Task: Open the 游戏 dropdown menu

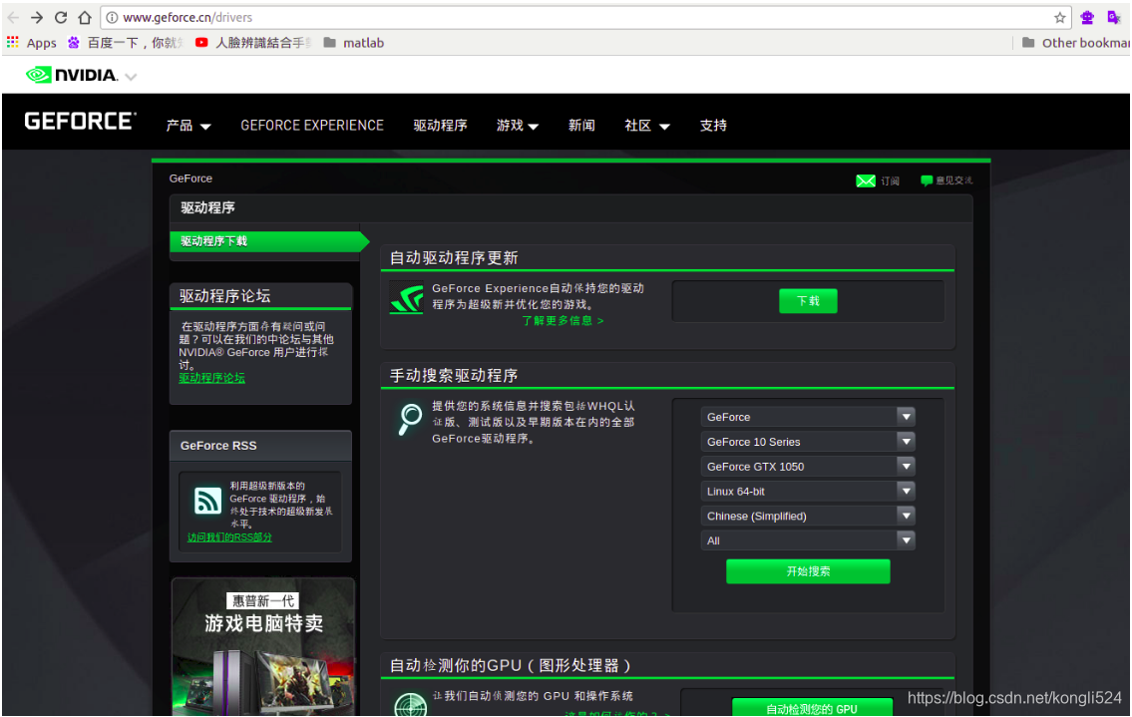Action: coord(518,126)
